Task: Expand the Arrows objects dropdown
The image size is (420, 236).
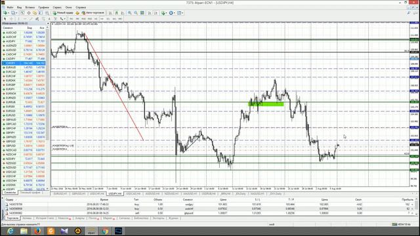Action: (x=64, y=19)
